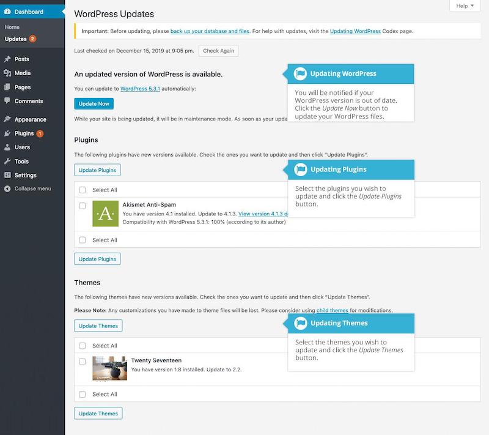
Task: Click the flag icon in Updating Plugins tooltip
Action: [301, 169]
